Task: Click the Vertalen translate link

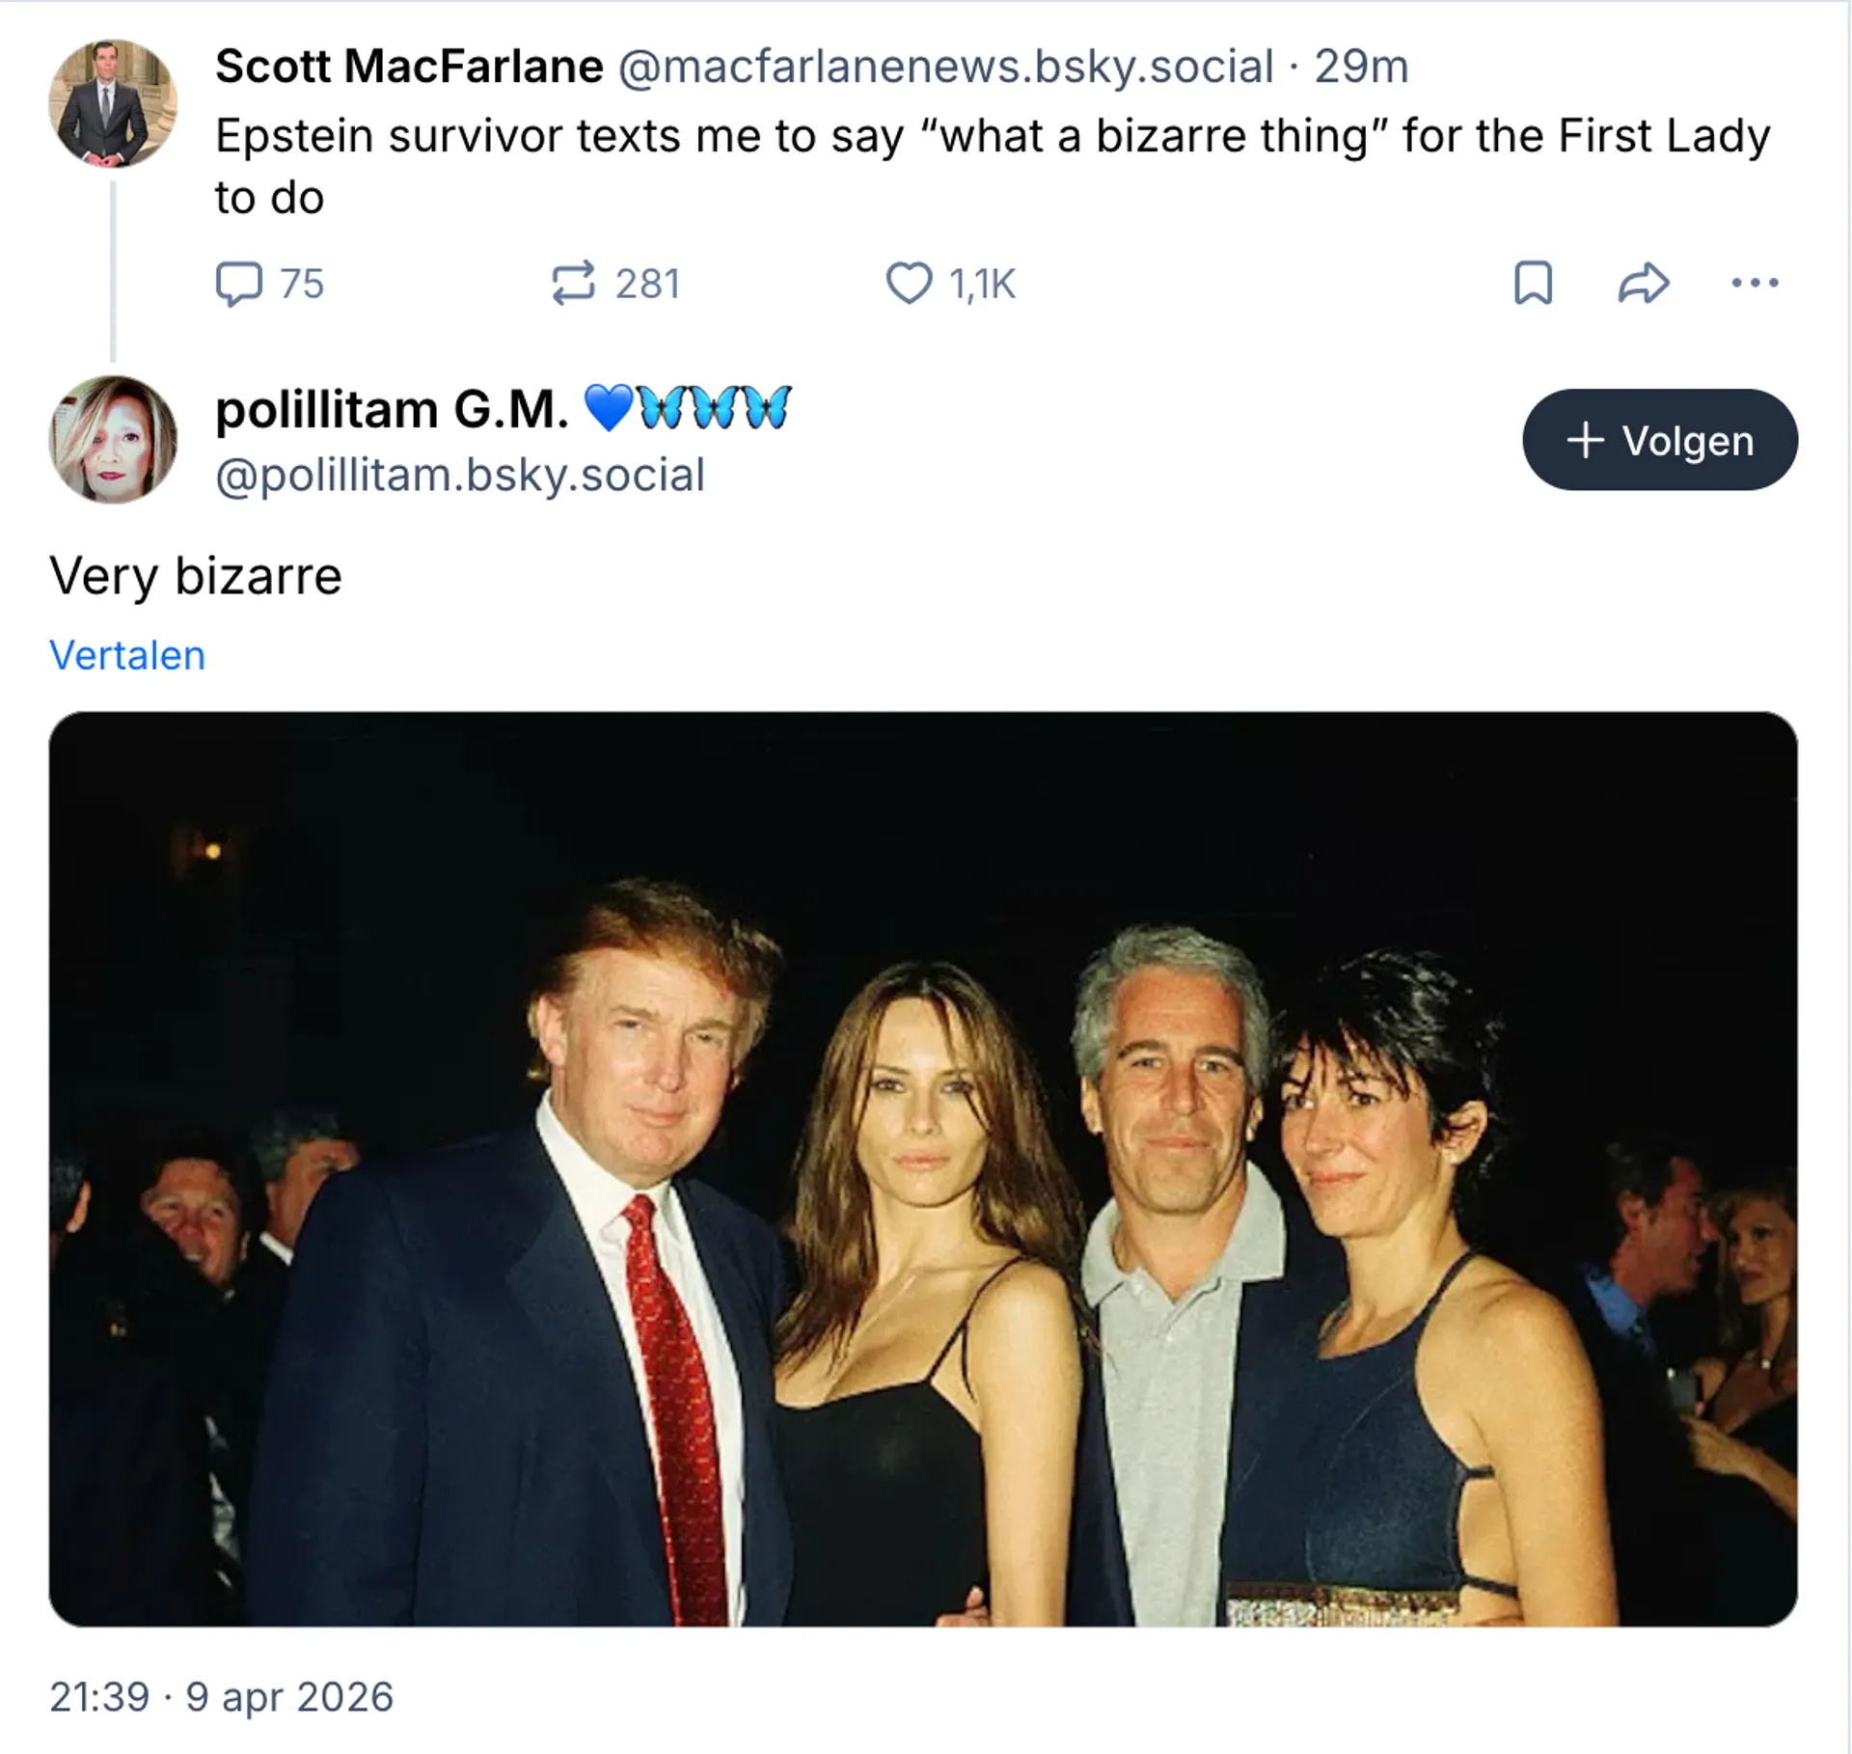Action: click(127, 656)
